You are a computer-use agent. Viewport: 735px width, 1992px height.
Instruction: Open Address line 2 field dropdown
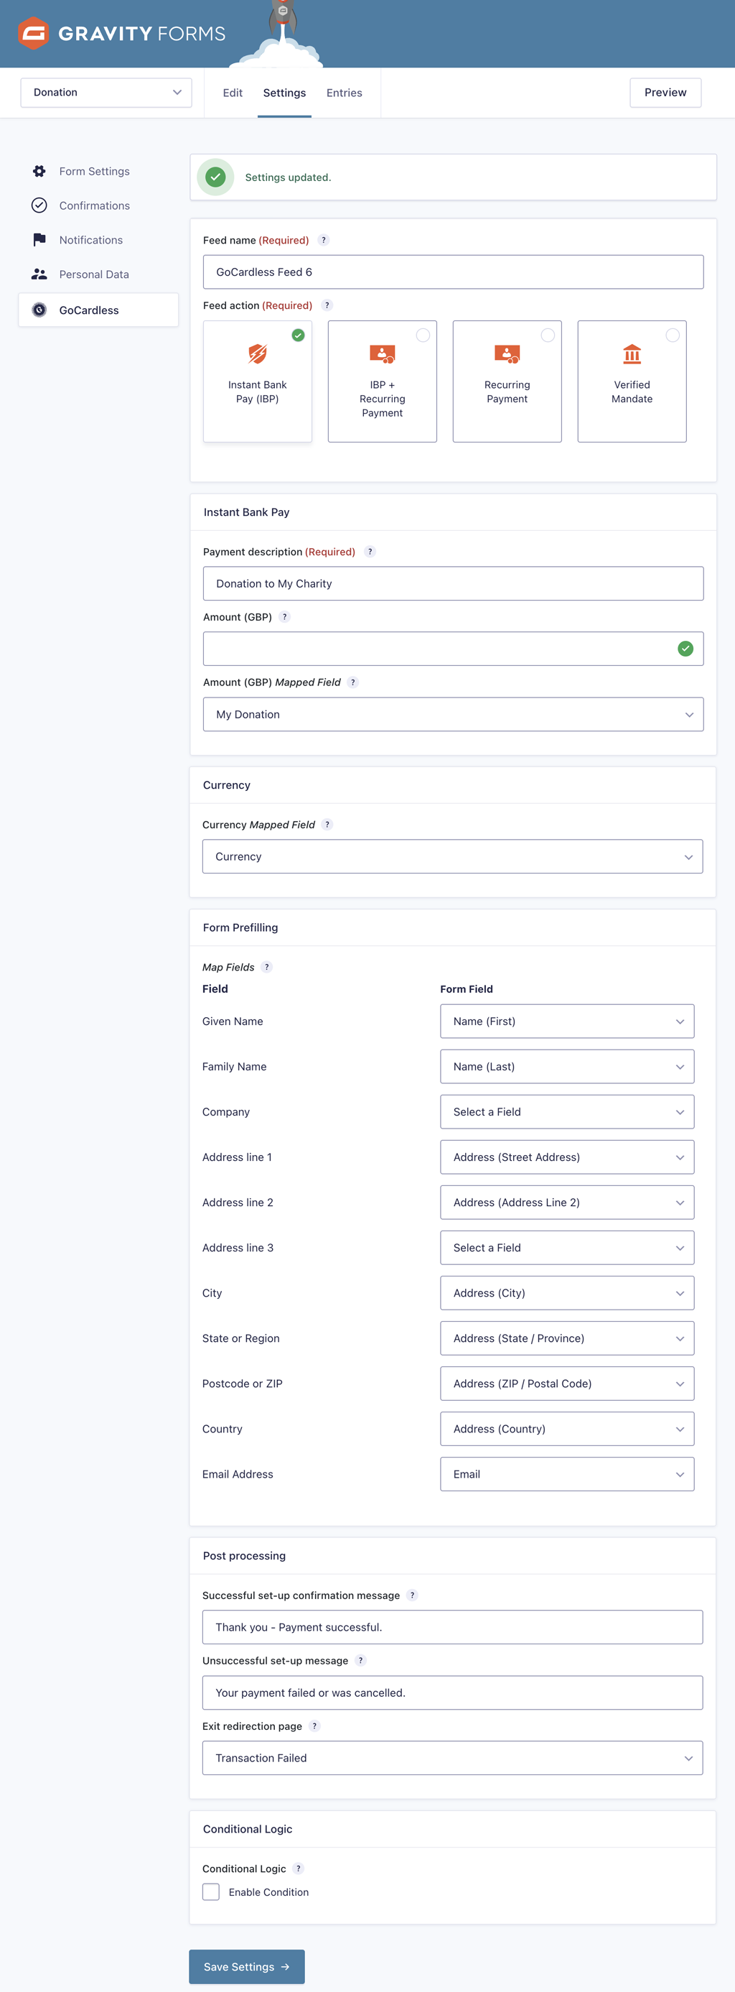coord(567,1203)
